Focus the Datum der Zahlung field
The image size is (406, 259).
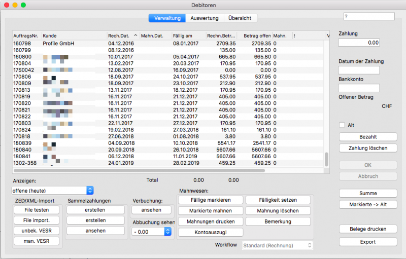click(359, 70)
